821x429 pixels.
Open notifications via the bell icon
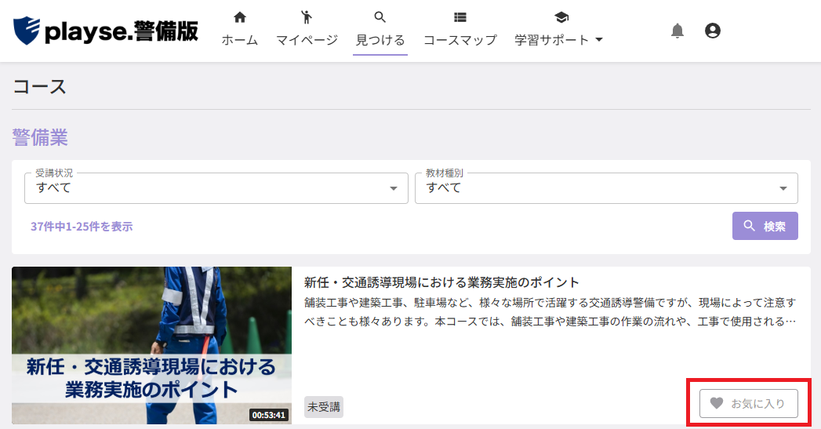(x=677, y=31)
